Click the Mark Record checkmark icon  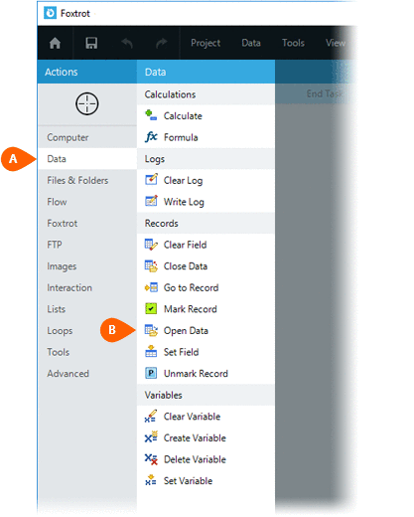click(x=151, y=309)
